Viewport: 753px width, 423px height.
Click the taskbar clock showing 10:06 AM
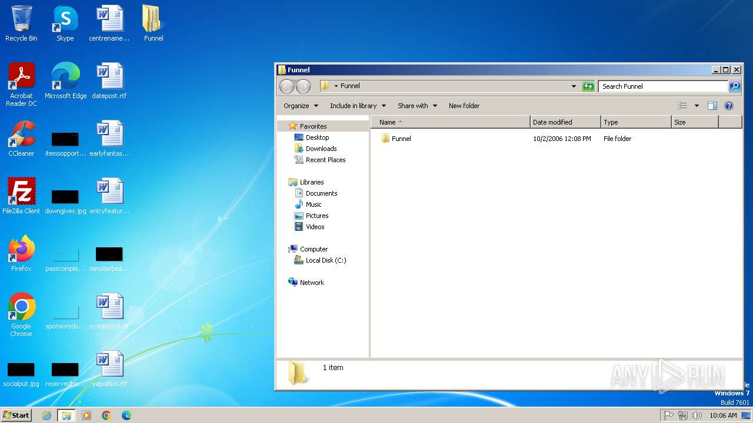723,415
